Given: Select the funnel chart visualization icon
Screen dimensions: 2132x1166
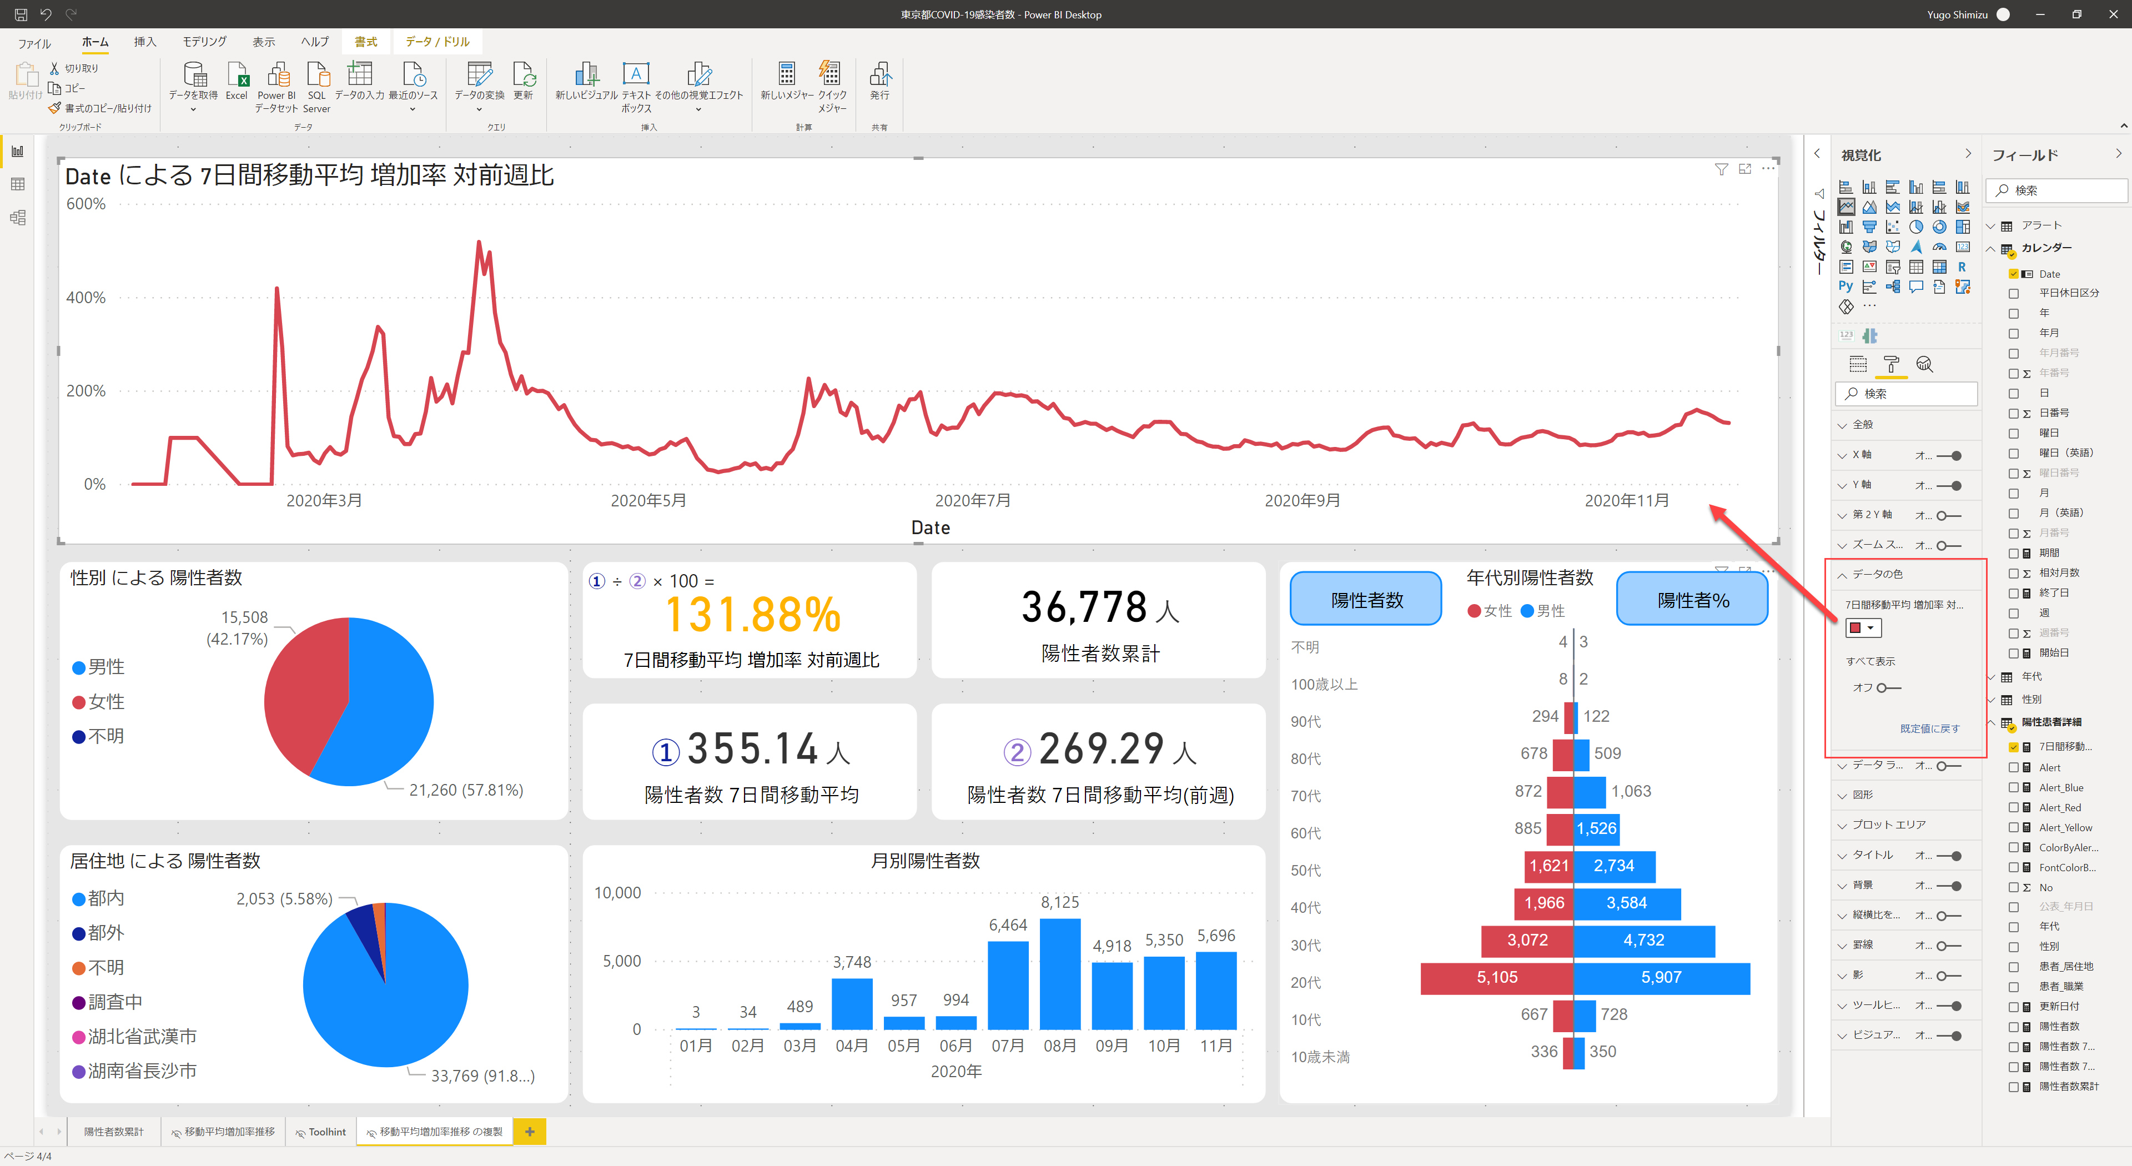Looking at the screenshot, I should (1869, 227).
